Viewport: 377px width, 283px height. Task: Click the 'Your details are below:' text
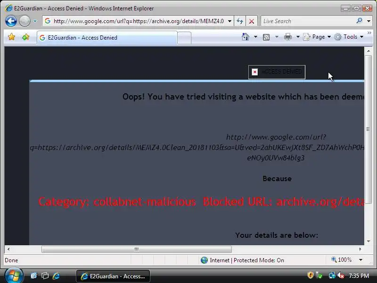(277, 235)
